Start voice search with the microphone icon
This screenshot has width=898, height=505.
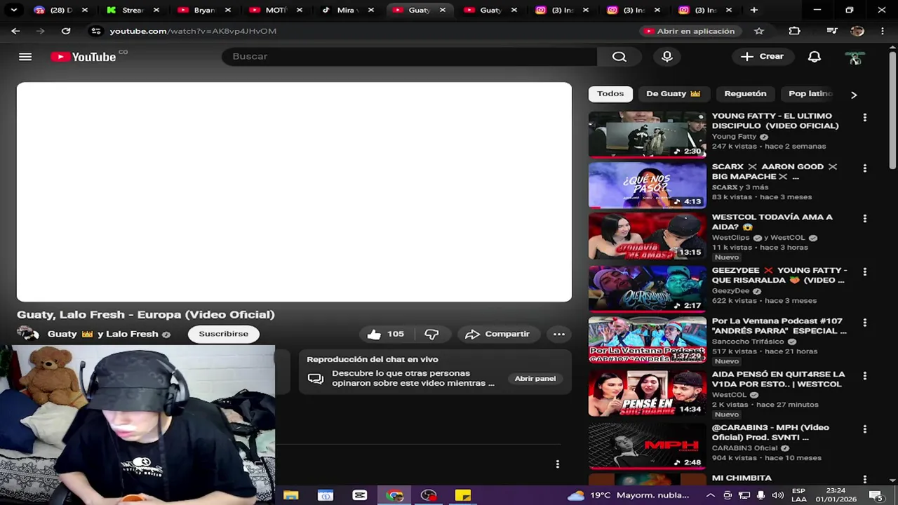(x=667, y=57)
